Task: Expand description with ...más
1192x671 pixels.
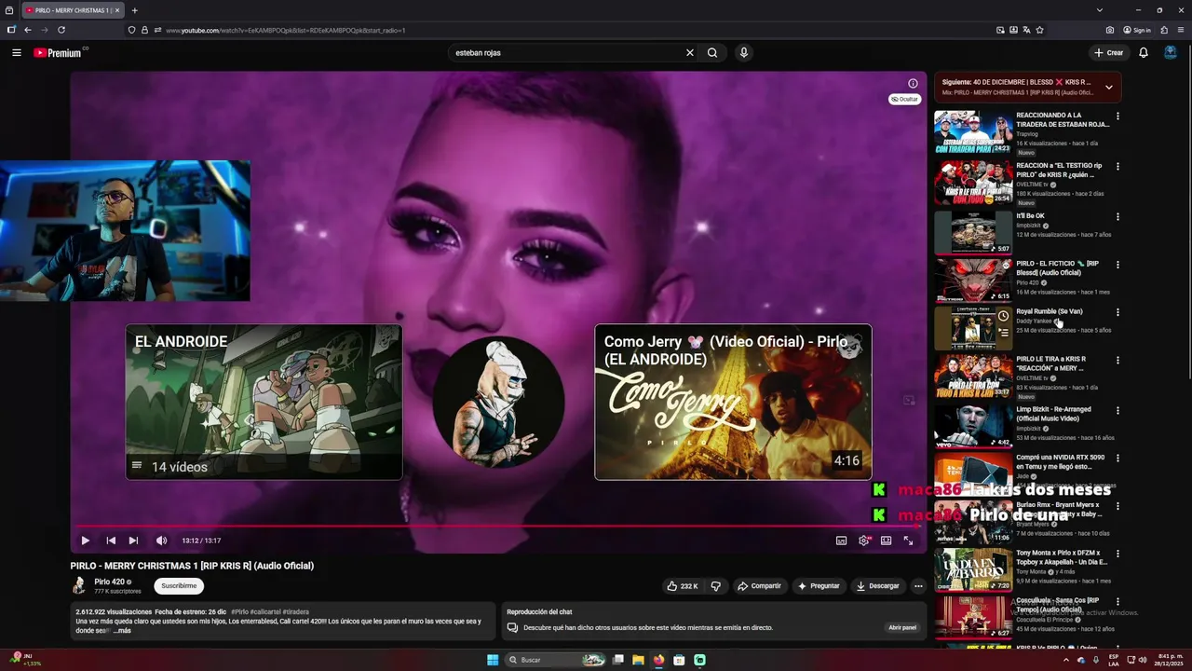Action: point(122,631)
